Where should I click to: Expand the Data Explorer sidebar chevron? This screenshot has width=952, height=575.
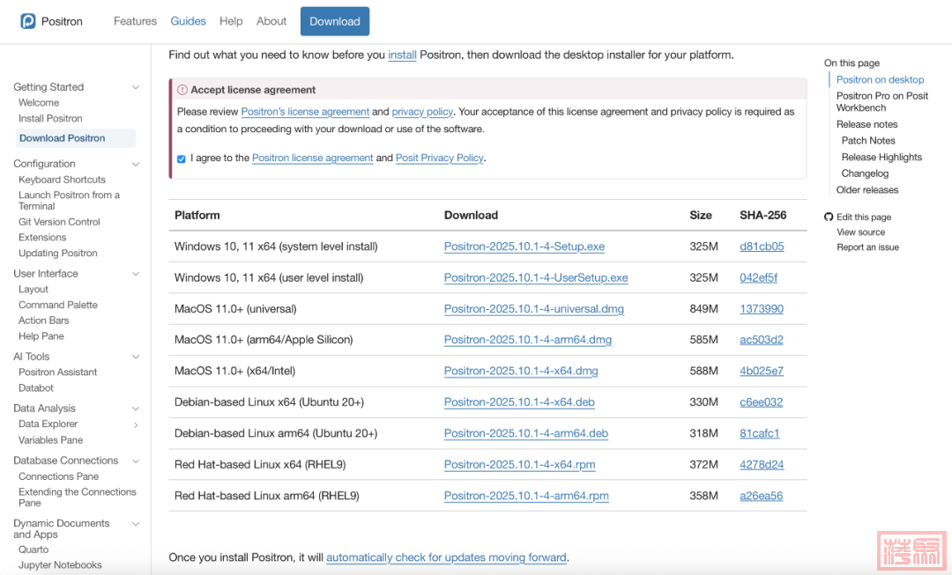click(x=136, y=424)
